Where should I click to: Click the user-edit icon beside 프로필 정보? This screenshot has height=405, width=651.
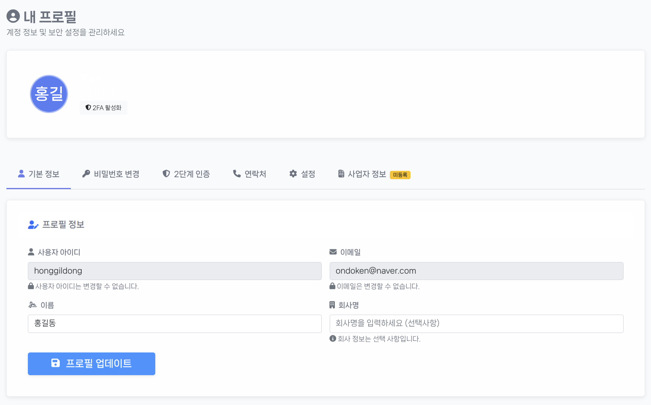(33, 225)
